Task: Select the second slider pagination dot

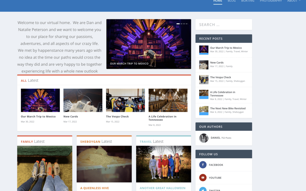Action: [x=182, y=24]
